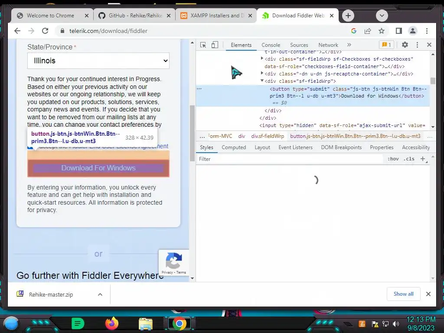Switch to Layout pane

click(262, 147)
